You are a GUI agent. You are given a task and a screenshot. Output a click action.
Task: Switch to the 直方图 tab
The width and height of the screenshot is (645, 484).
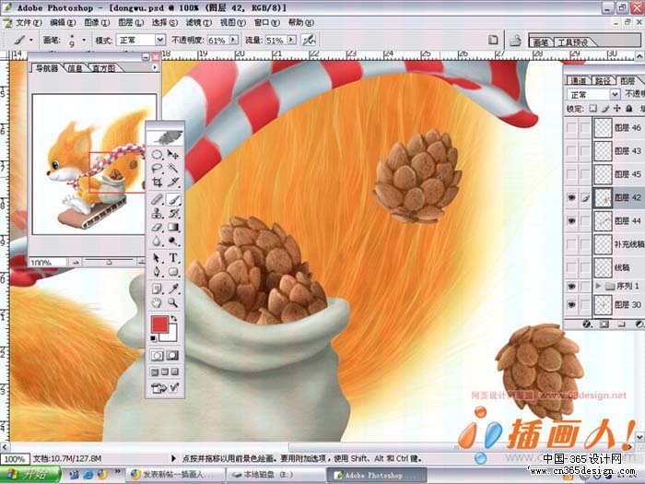pos(103,68)
